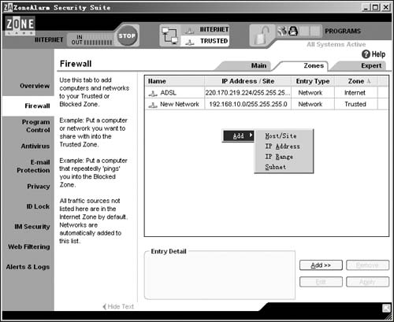The width and height of the screenshot is (394, 322).
Task: Click the ADSL network icon in list
Action: point(153,93)
